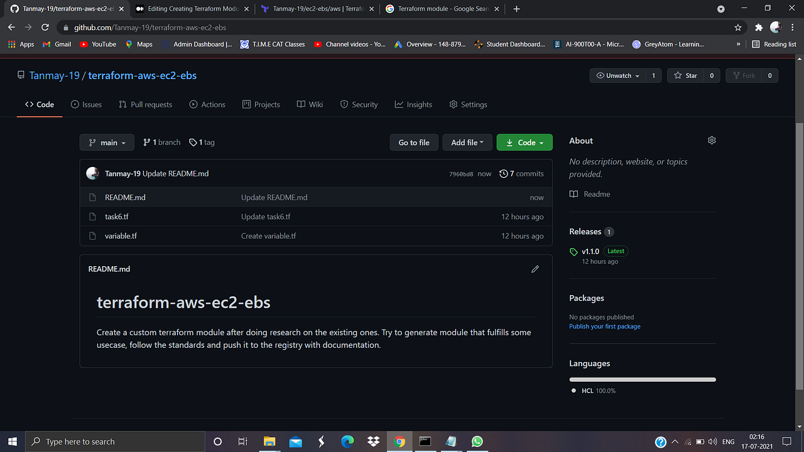Image resolution: width=804 pixels, height=452 pixels.
Task: Open the Chrome extensions puzzle icon
Action: pyautogui.click(x=759, y=28)
